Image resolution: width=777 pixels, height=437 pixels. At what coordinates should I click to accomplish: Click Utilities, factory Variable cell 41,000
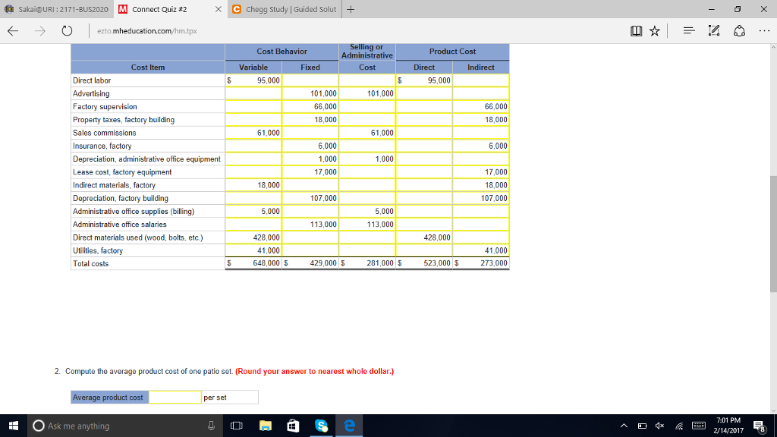[253, 250]
